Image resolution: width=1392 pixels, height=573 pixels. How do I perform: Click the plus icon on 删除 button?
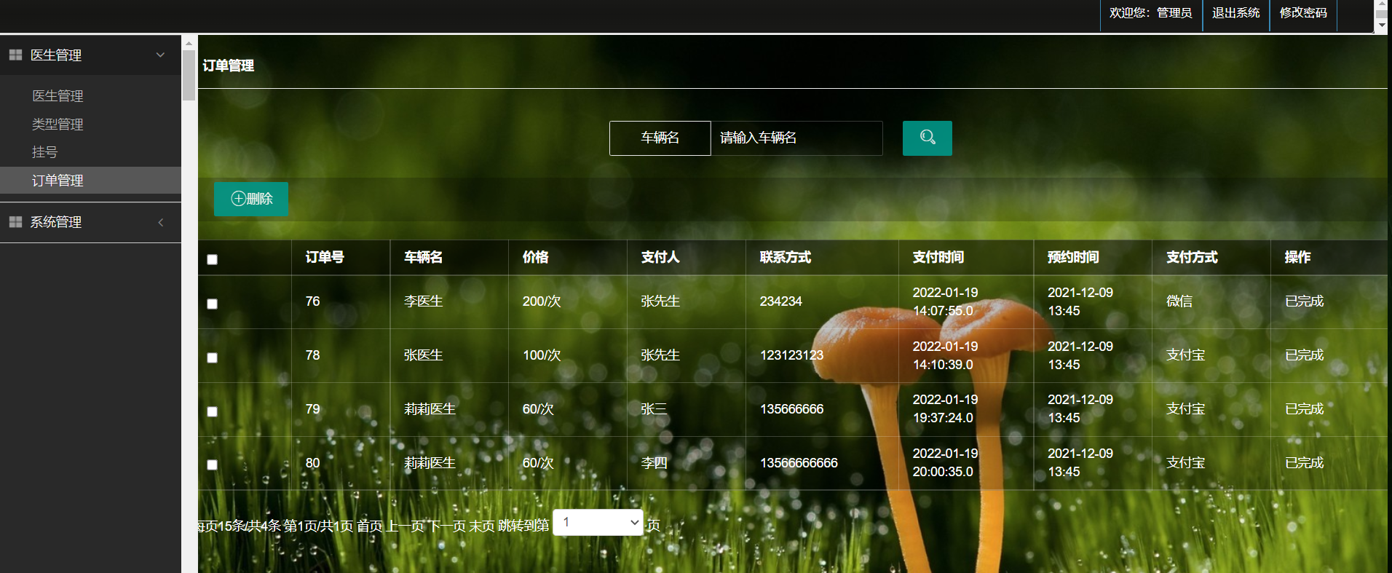tap(238, 198)
